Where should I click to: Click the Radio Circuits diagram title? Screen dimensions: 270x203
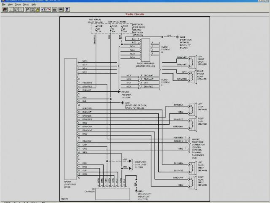(x=135, y=14)
